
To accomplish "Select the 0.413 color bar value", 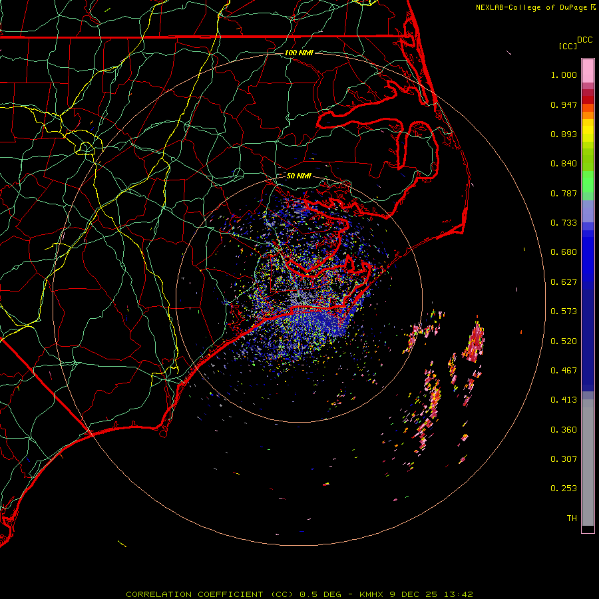I will (x=564, y=400).
